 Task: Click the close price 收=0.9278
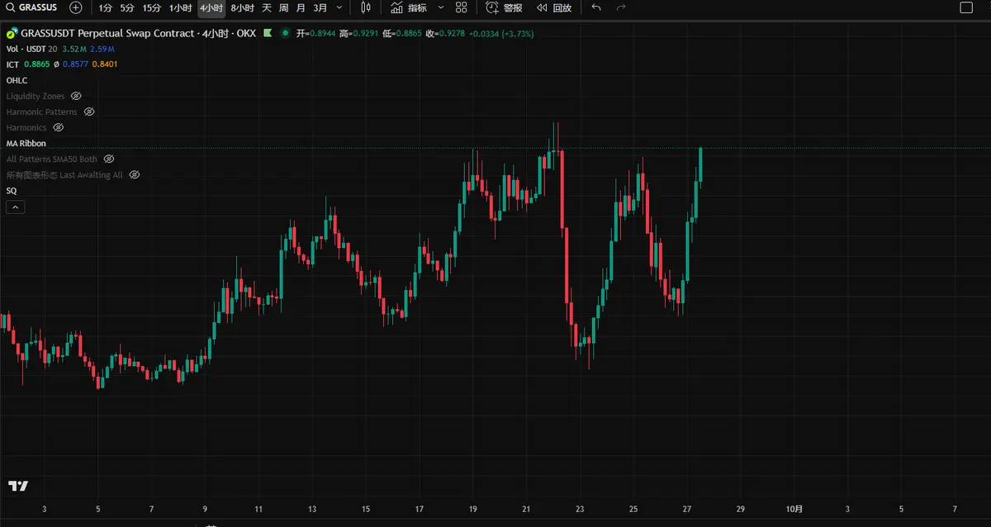[445, 33]
